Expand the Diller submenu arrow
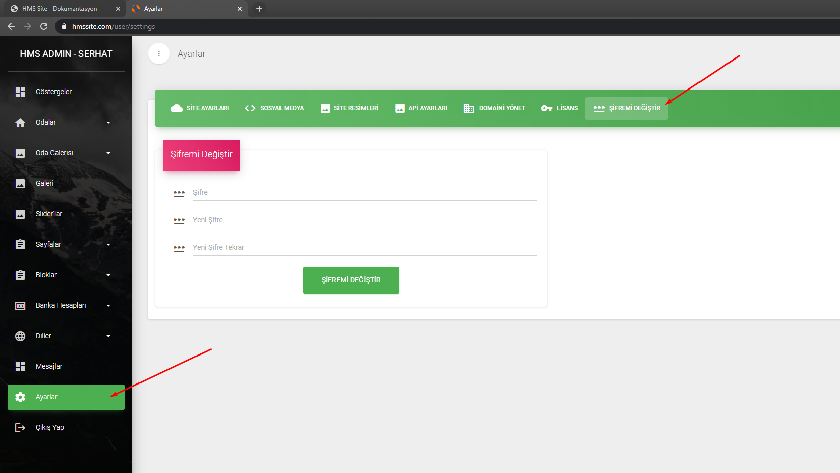 tap(108, 336)
